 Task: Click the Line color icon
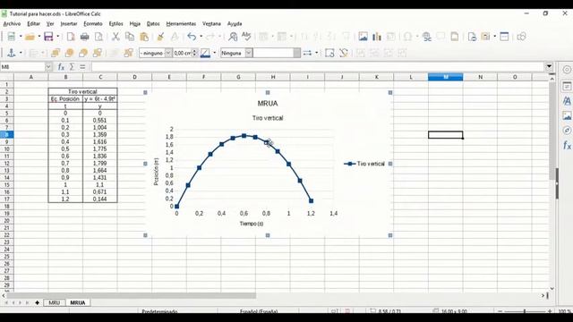point(205,53)
